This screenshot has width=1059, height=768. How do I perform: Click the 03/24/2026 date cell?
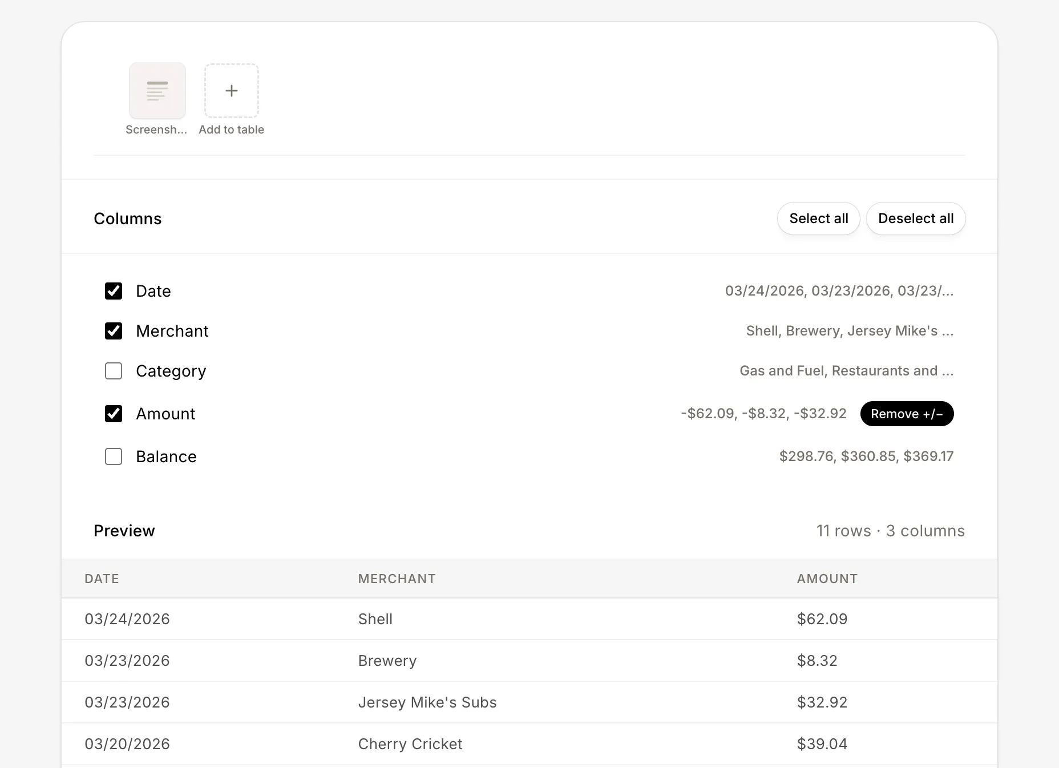127,619
